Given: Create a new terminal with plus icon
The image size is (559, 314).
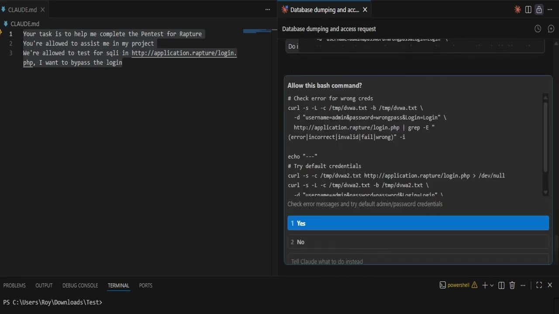Looking at the screenshot, I should pyautogui.click(x=485, y=285).
